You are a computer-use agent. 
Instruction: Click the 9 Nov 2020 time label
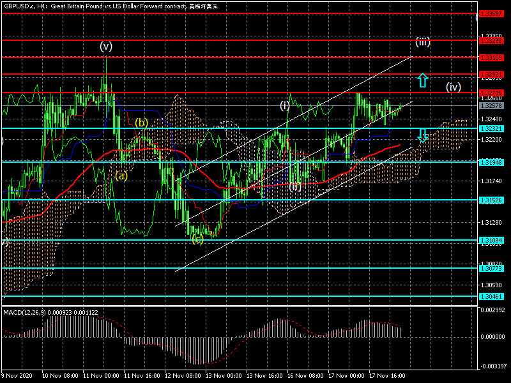pyautogui.click(x=17, y=375)
